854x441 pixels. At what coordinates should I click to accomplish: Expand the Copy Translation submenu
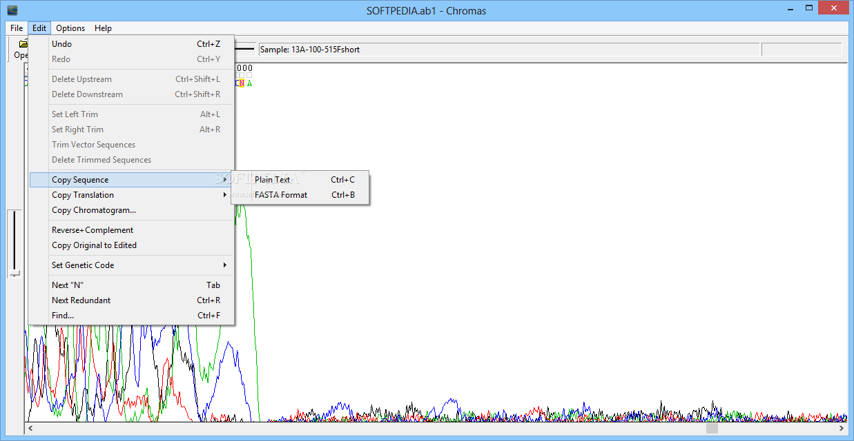click(131, 195)
